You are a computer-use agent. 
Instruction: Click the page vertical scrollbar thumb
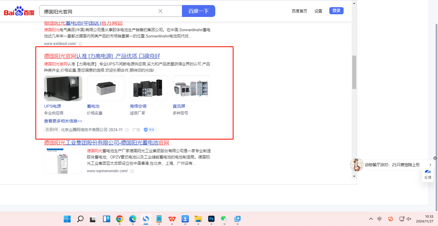tap(354, 72)
